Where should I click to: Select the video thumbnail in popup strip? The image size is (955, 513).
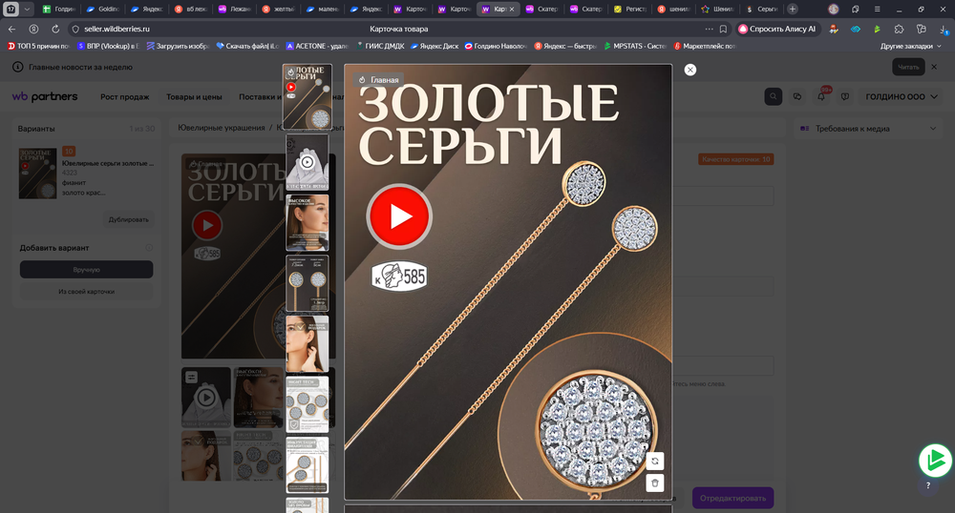point(307,162)
